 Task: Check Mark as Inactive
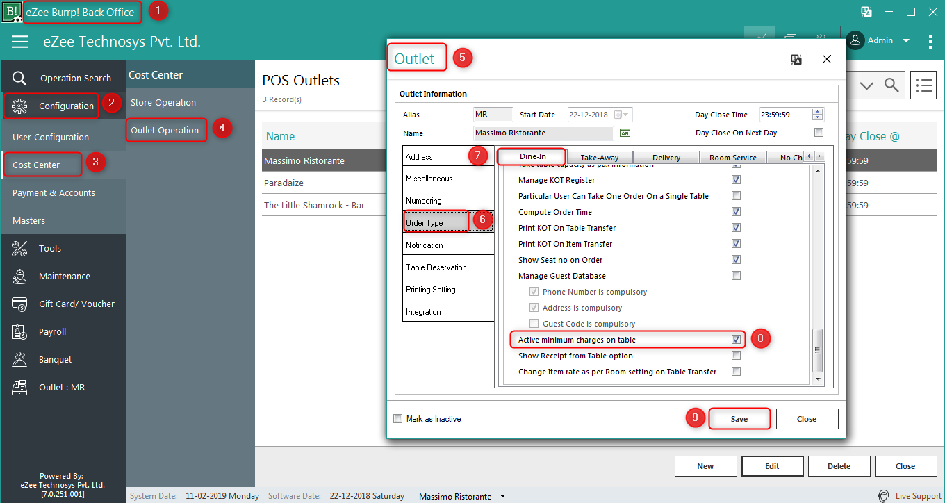[397, 419]
